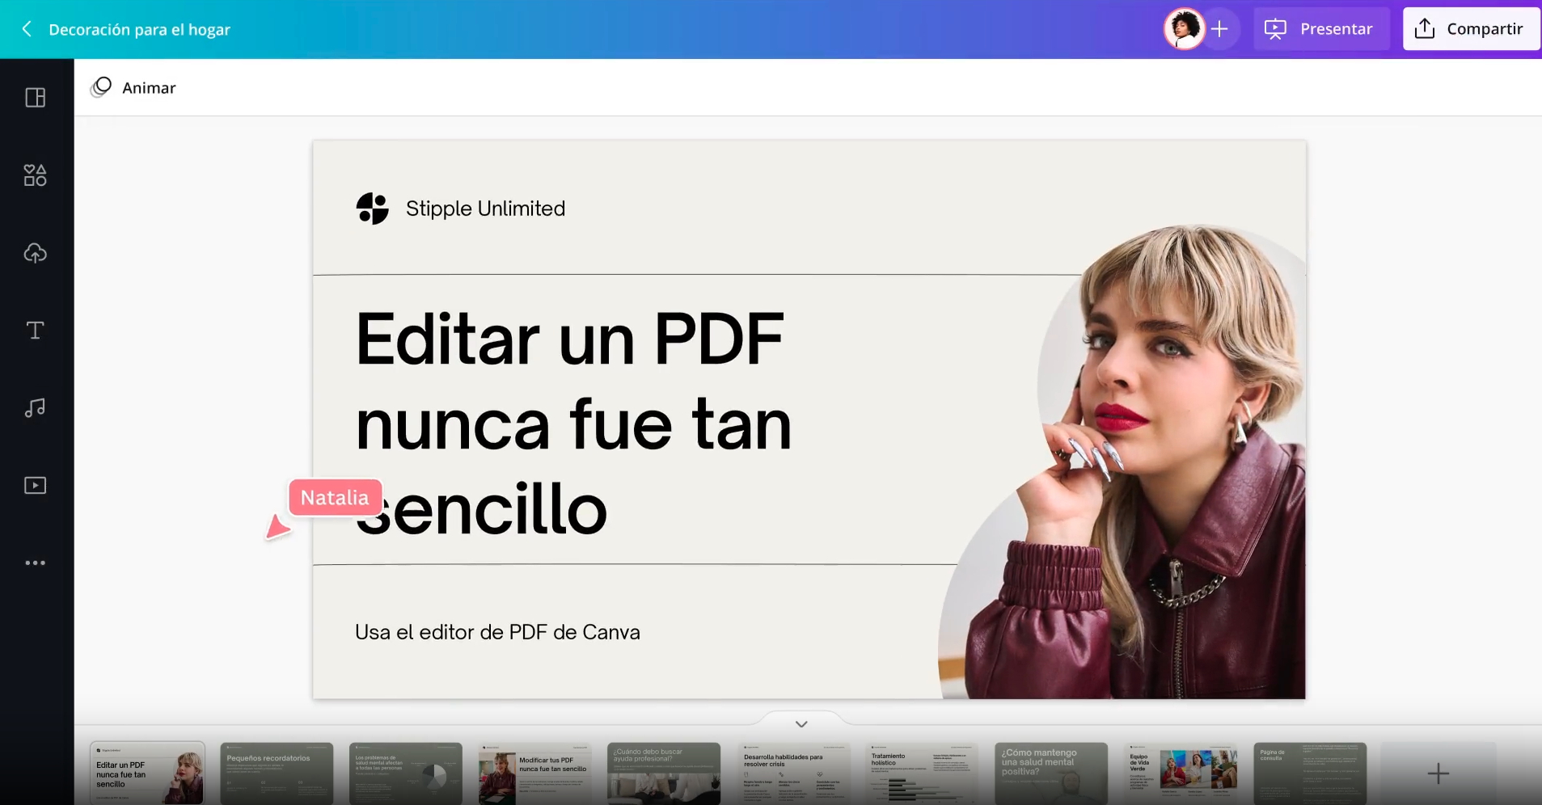Image resolution: width=1542 pixels, height=805 pixels.
Task: Click the Presentar button
Action: 1320,29
